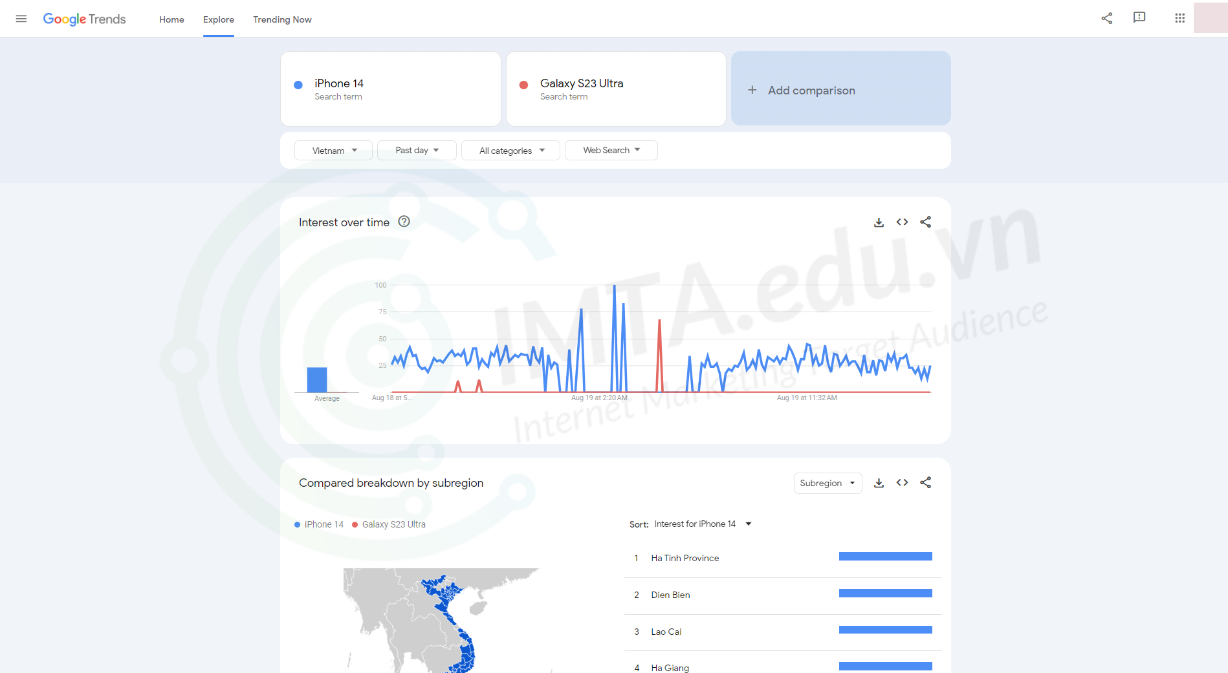
Task: Open the send feedback icon
Action: [1139, 18]
